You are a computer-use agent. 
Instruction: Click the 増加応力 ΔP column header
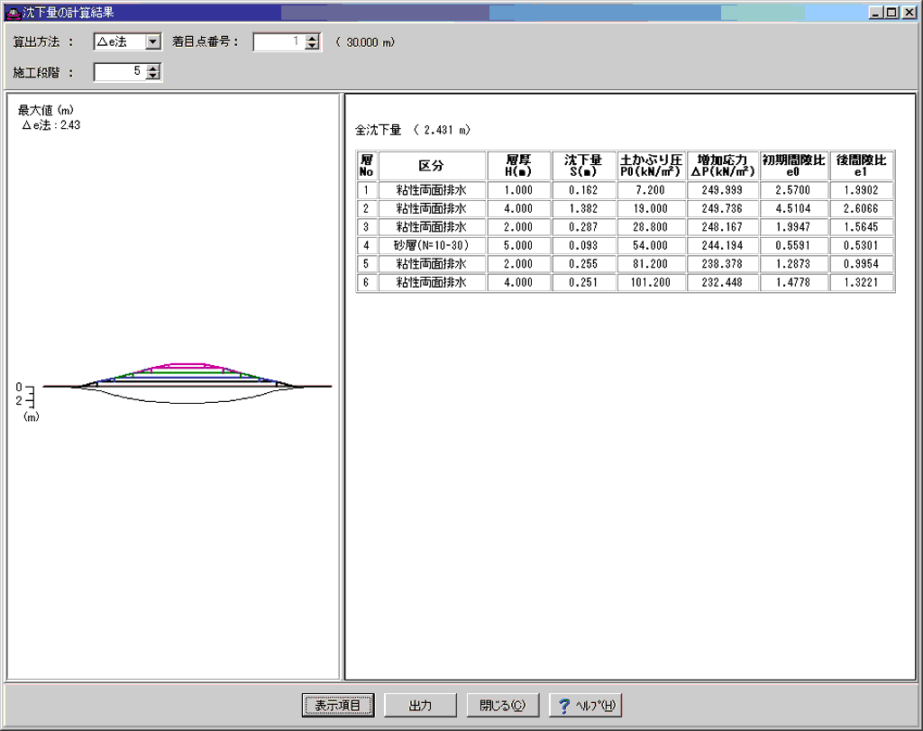(722, 165)
